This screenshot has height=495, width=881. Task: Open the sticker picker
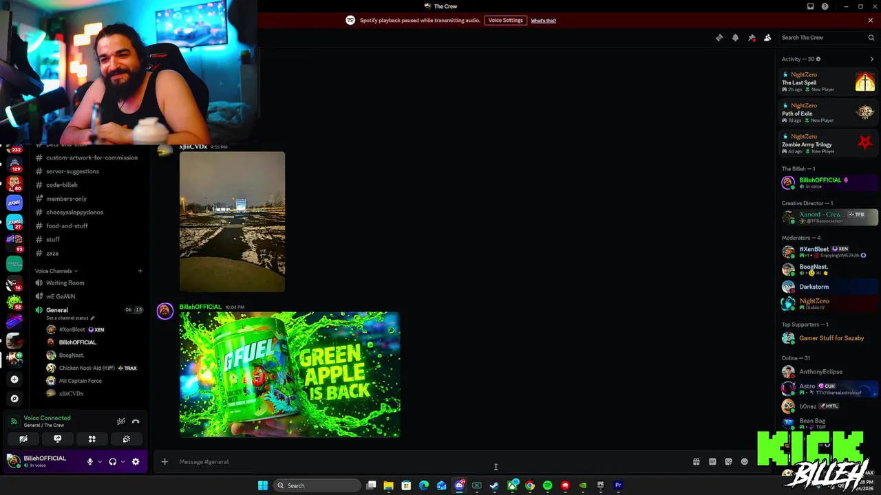click(x=728, y=462)
